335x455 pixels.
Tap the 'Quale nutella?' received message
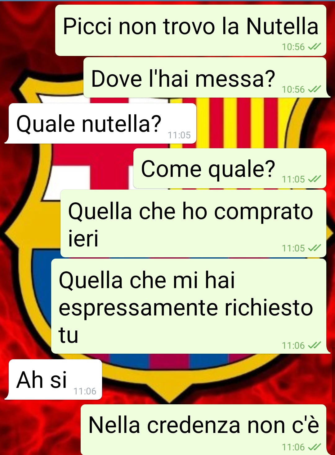click(x=103, y=123)
